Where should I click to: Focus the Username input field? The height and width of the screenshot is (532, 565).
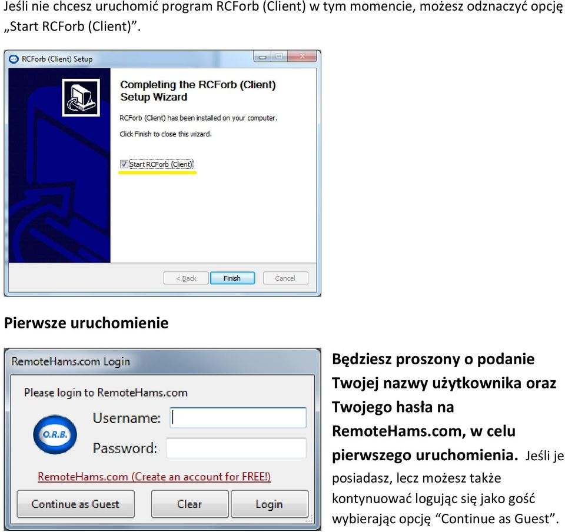point(238,418)
